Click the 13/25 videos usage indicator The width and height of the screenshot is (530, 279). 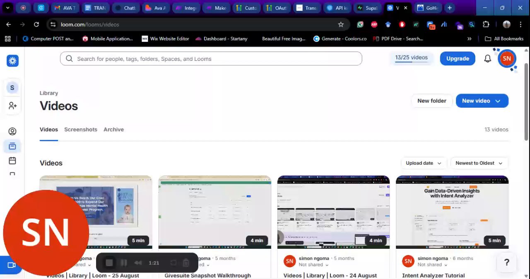pos(411,58)
